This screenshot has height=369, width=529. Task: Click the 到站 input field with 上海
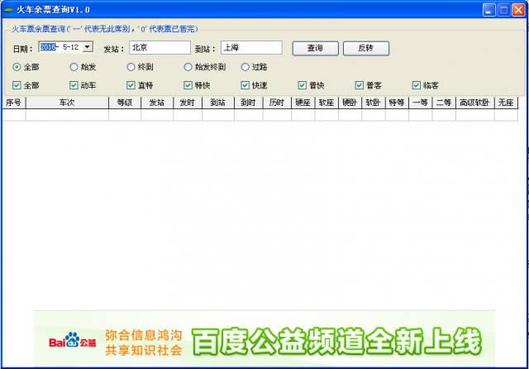pyautogui.click(x=251, y=48)
